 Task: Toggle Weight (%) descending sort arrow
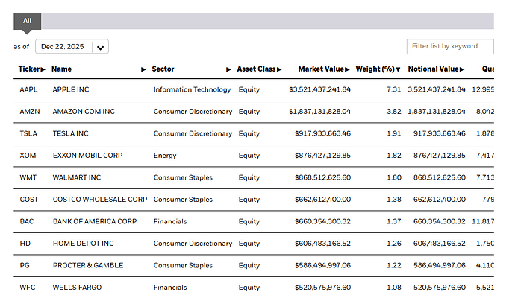click(x=398, y=69)
